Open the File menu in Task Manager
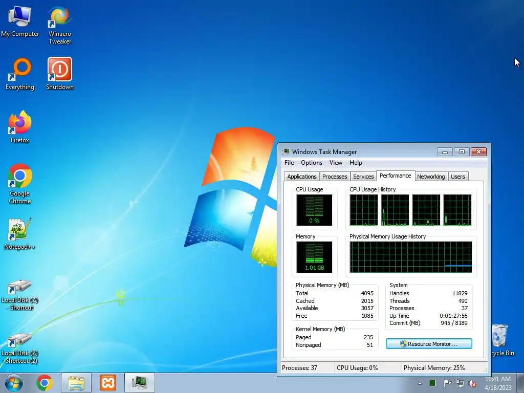Viewport: 524px width, 393px height. [x=289, y=163]
